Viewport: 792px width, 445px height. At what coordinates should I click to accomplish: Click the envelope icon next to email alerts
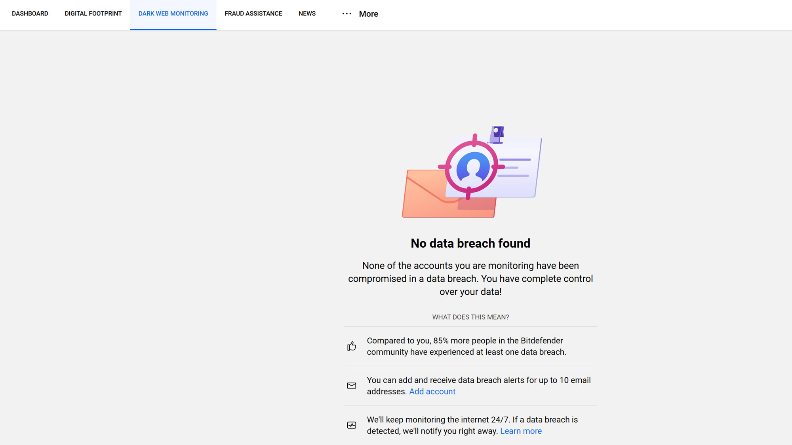tap(351, 386)
